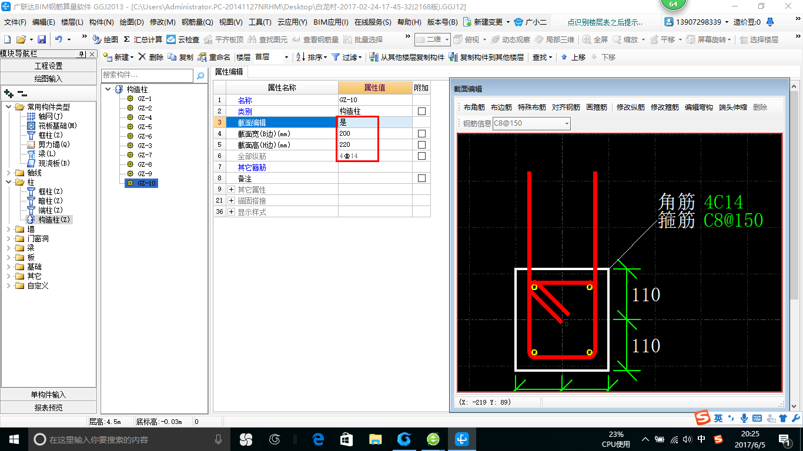Click 修改纵筋 in section editor
Image resolution: width=803 pixels, height=451 pixels.
pyautogui.click(x=631, y=107)
